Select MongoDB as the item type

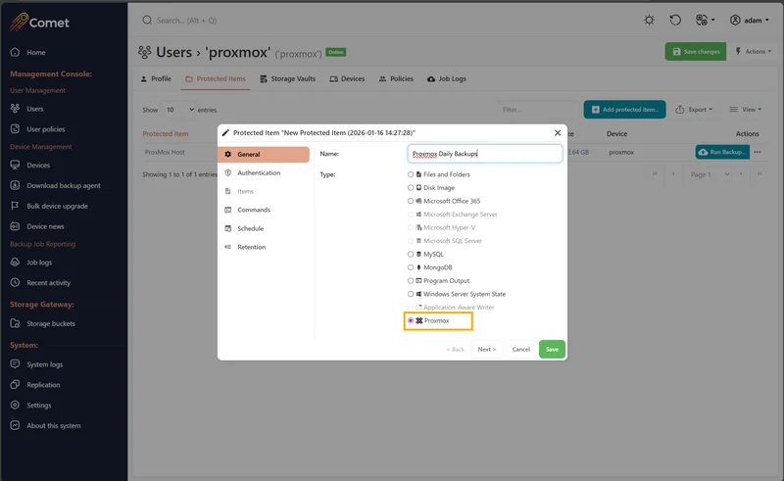(411, 267)
